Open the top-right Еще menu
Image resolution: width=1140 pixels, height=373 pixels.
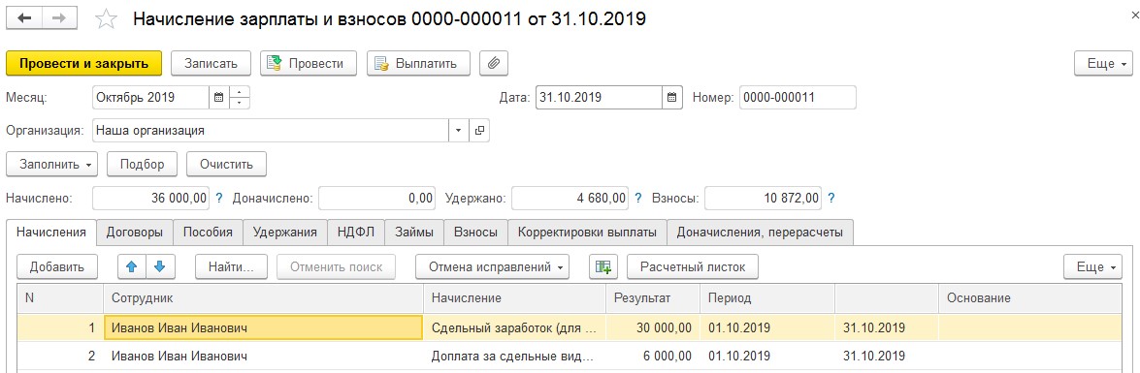click(x=1103, y=63)
